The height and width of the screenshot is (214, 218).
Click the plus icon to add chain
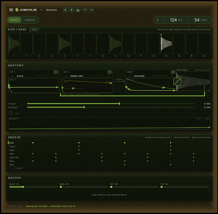point(11,113)
